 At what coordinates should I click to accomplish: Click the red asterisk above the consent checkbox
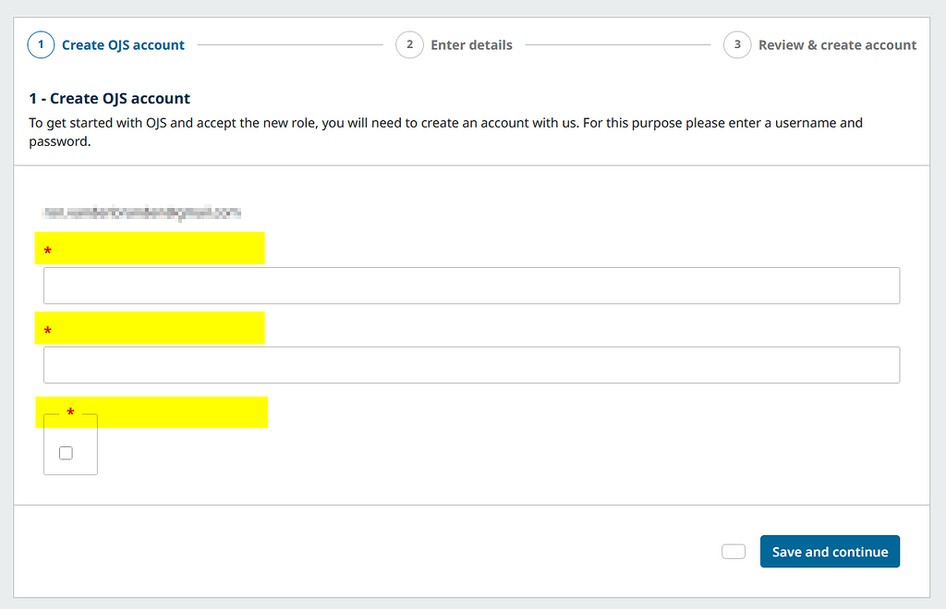point(71,412)
